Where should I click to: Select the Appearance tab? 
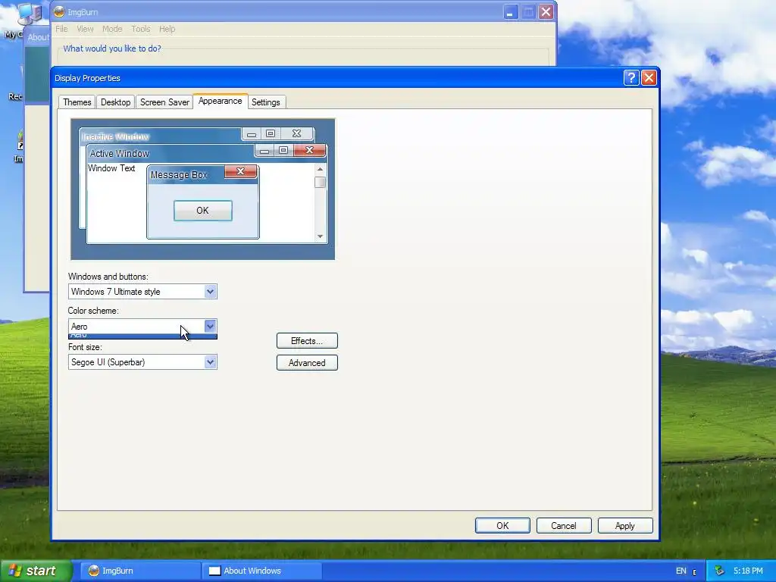tap(221, 101)
